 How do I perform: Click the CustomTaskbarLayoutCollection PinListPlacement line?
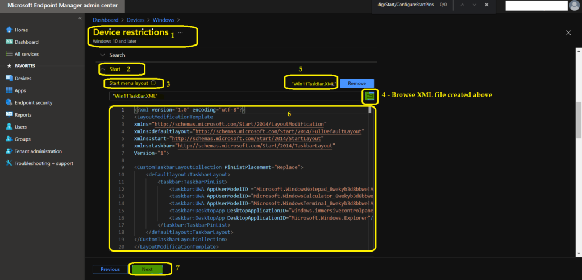[219, 167]
